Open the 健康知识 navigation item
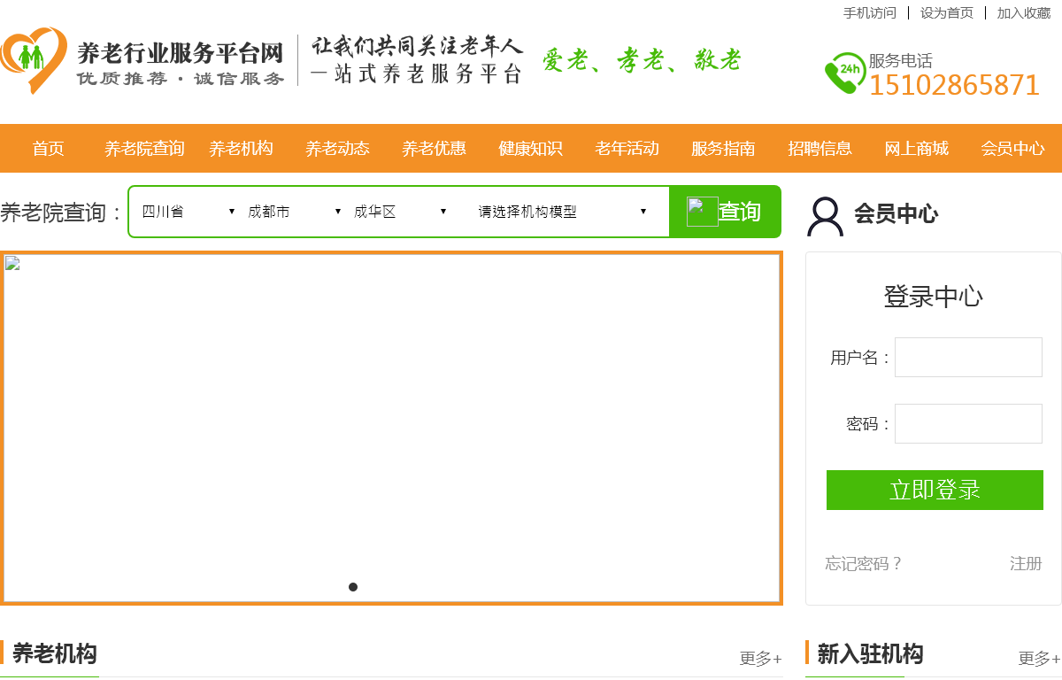 coord(530,149)
